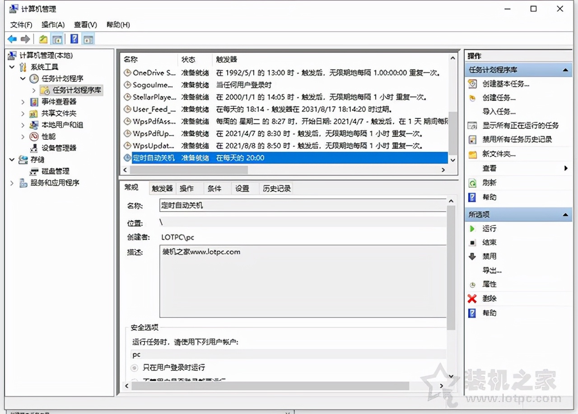Click the task list's horizontal scroll right arrow
The width and height of the screenshot is (578, 414).
443,170
